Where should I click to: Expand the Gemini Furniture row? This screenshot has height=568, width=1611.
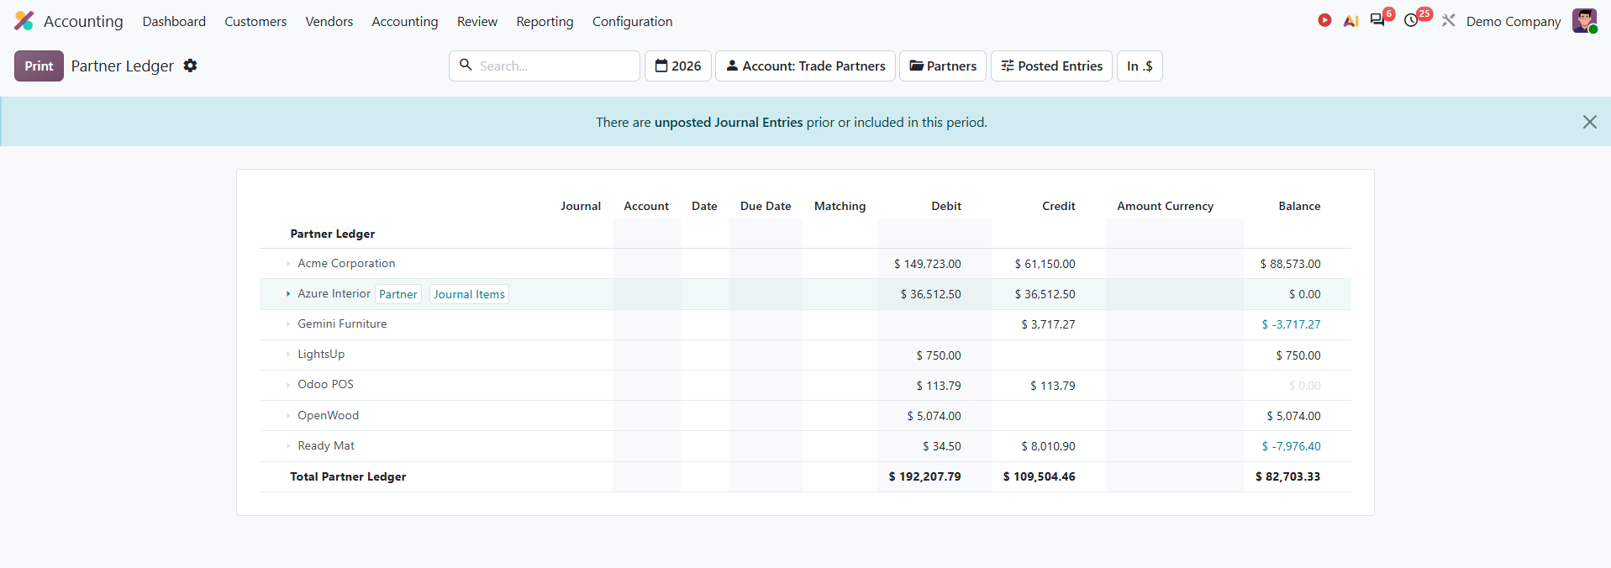(288, 324)
